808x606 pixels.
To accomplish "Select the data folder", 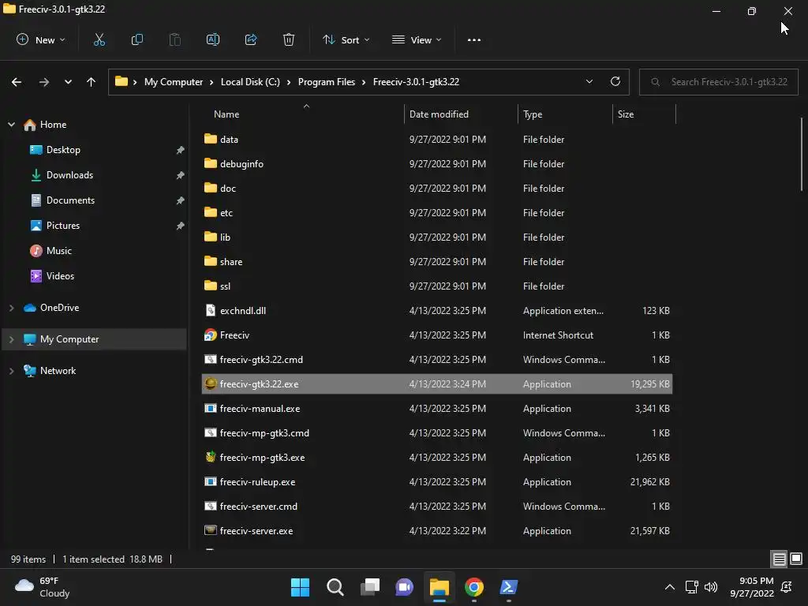I will point(437,139).
